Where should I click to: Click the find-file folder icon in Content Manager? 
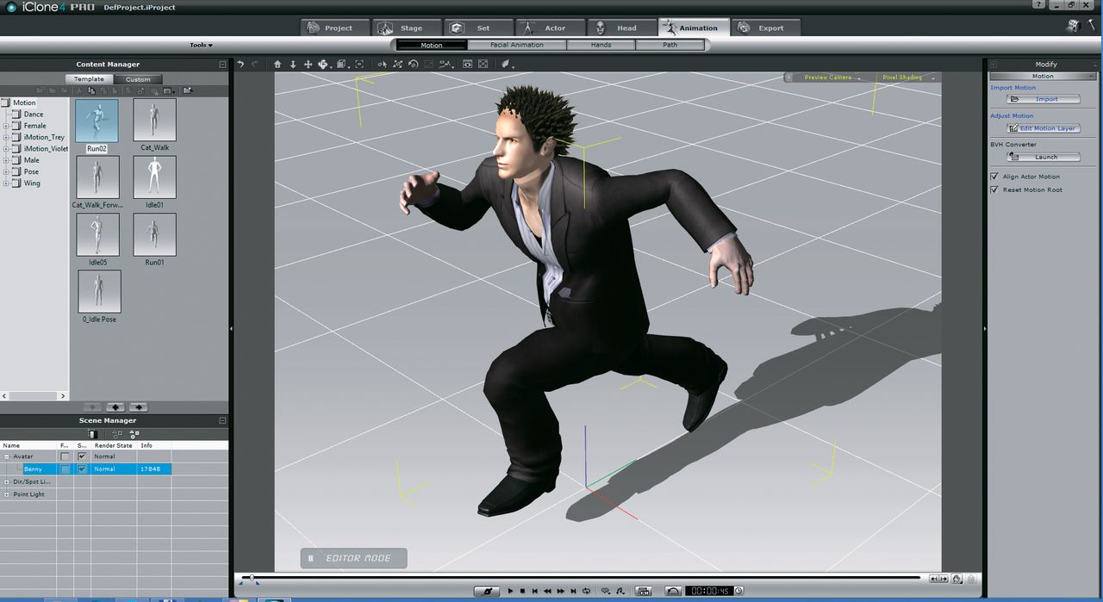tap(187, 90)
